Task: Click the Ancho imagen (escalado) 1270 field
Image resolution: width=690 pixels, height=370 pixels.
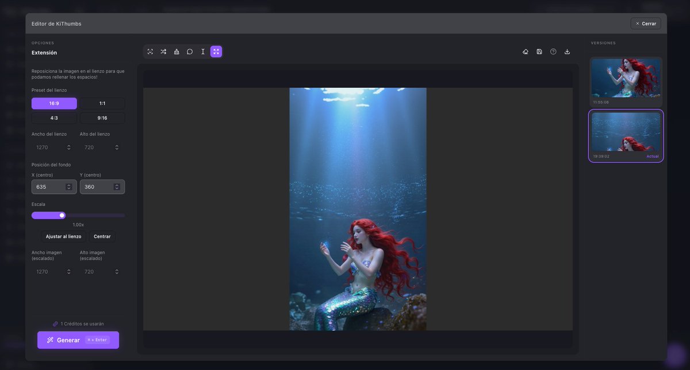Action: [54, 271]
